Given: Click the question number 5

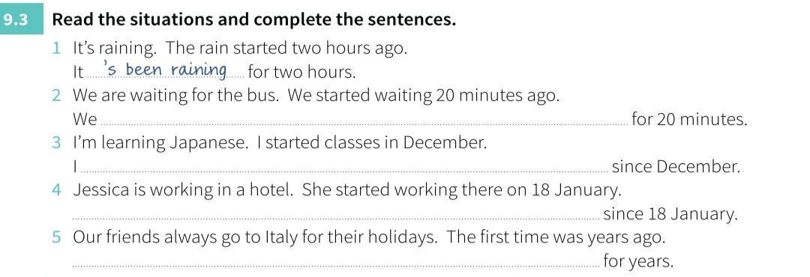Looking at the screenshot, I should [57, 238].
